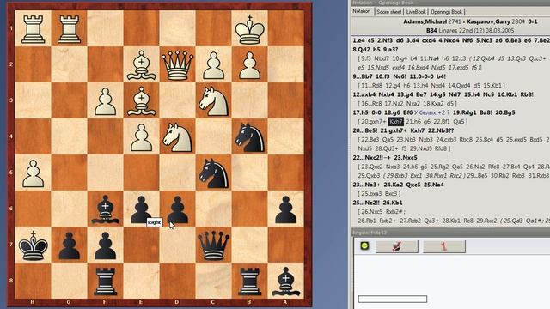
Task: Pick the black queen on c7
Action: click(214, 246)
